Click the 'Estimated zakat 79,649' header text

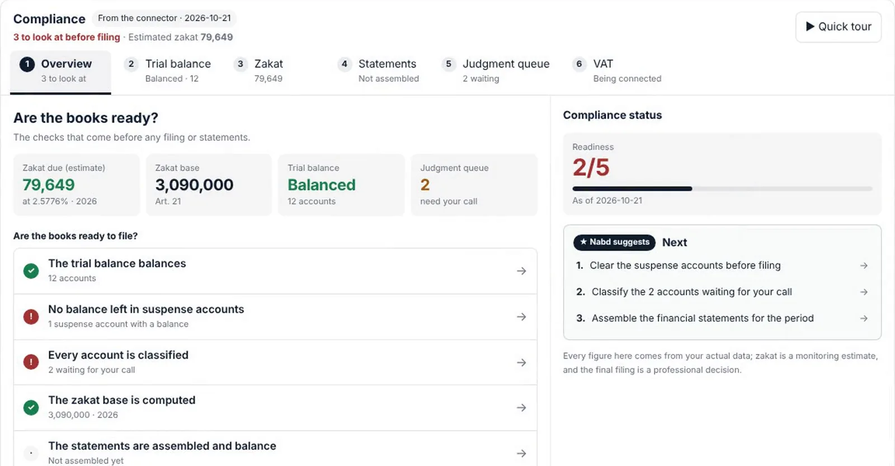click(x=181, y=37)
